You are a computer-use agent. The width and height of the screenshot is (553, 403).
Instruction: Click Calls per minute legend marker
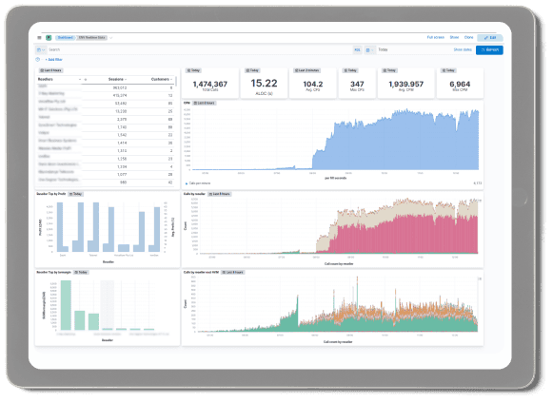tap(187, 183)
